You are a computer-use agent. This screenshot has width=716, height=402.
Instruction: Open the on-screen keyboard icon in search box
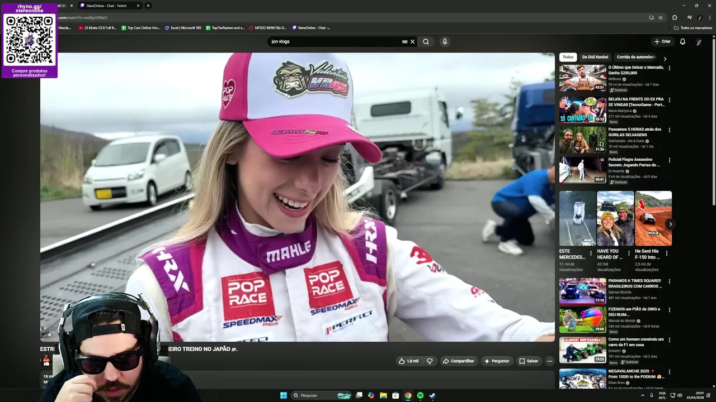coord(404,41)
